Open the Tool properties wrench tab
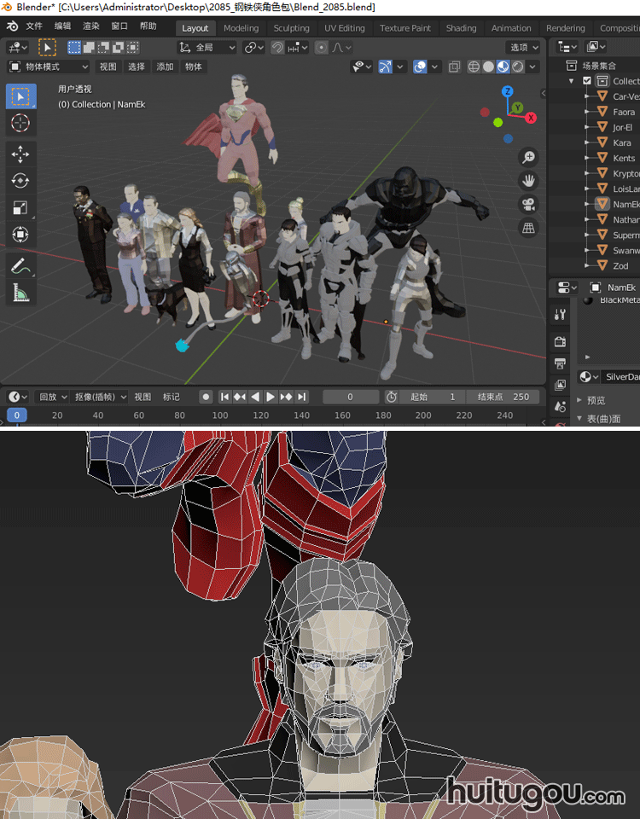 click(x=560, y=315)
